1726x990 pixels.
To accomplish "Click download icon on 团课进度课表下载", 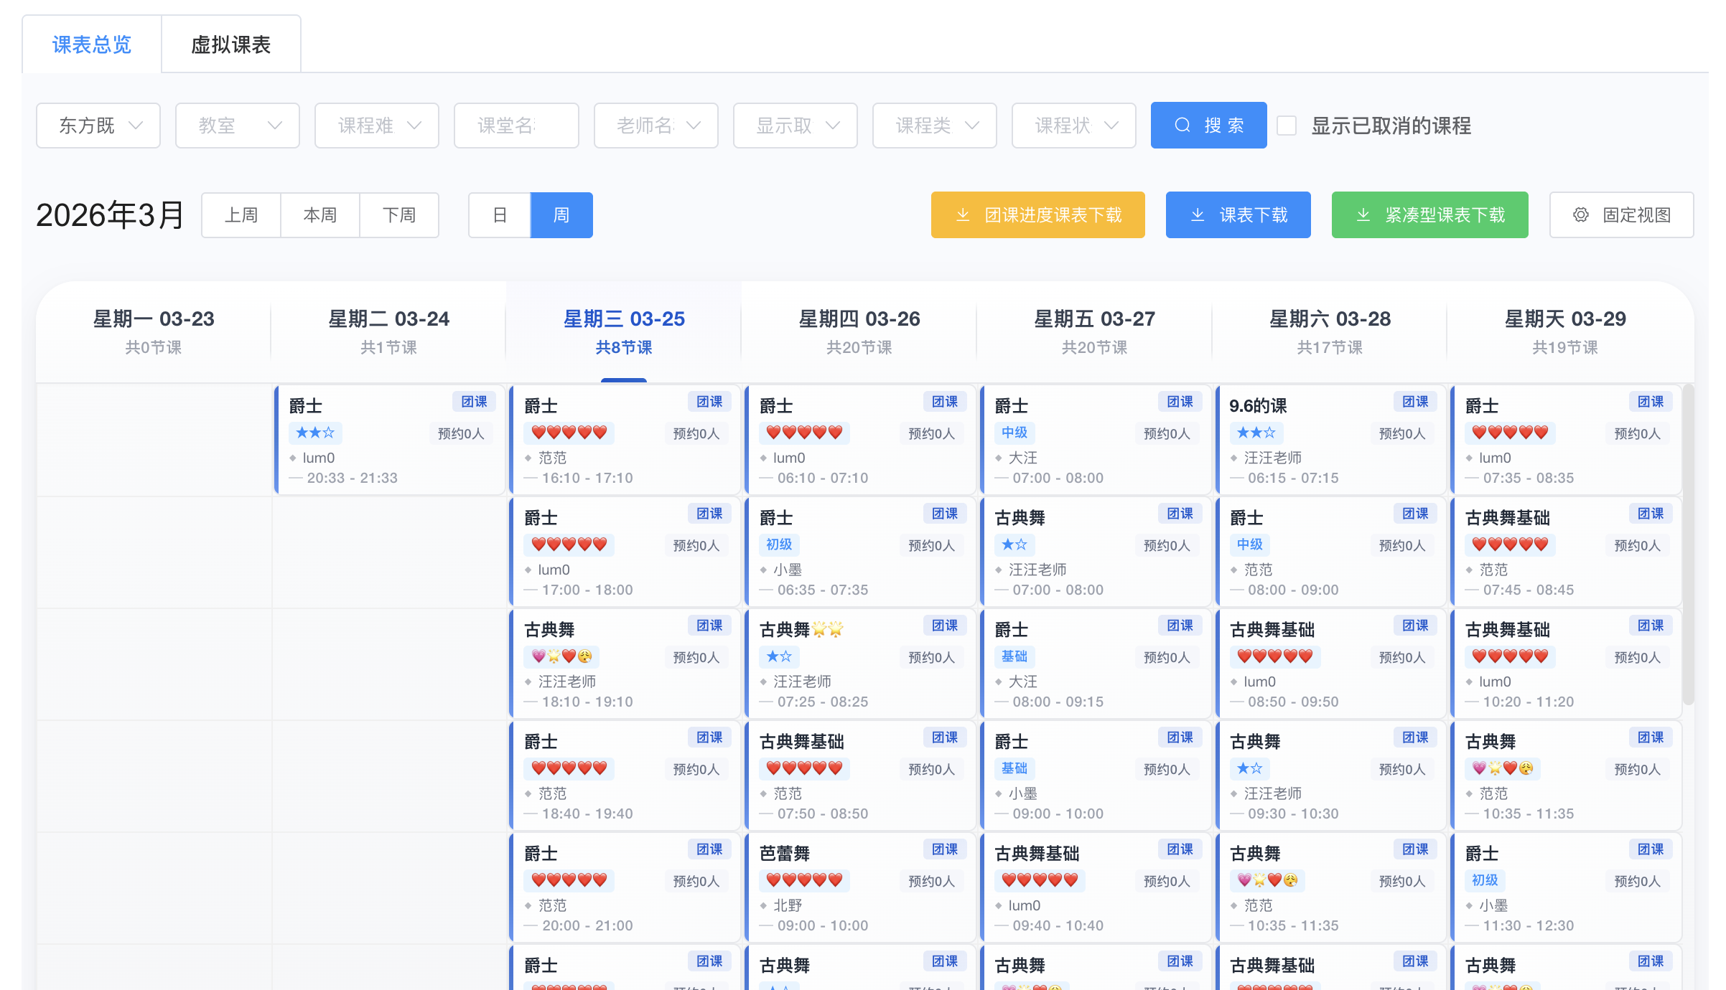I will [963, 215].
